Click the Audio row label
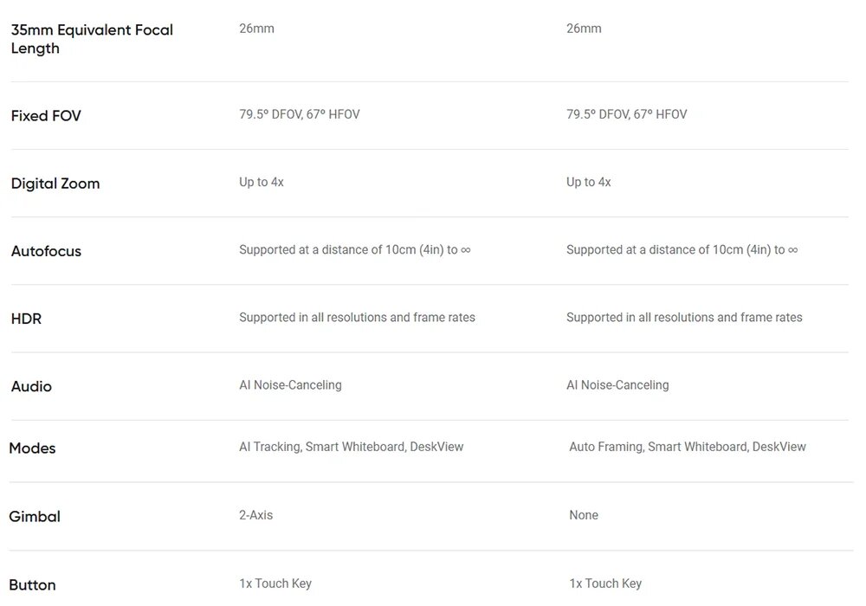This screenshot has height=606, width=866. pos(31,386)
